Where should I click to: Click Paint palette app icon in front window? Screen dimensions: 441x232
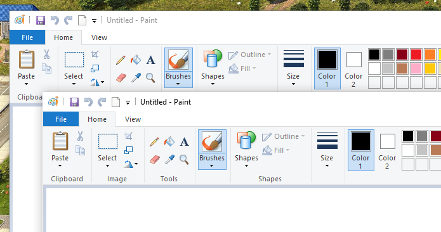pos(53,101)
